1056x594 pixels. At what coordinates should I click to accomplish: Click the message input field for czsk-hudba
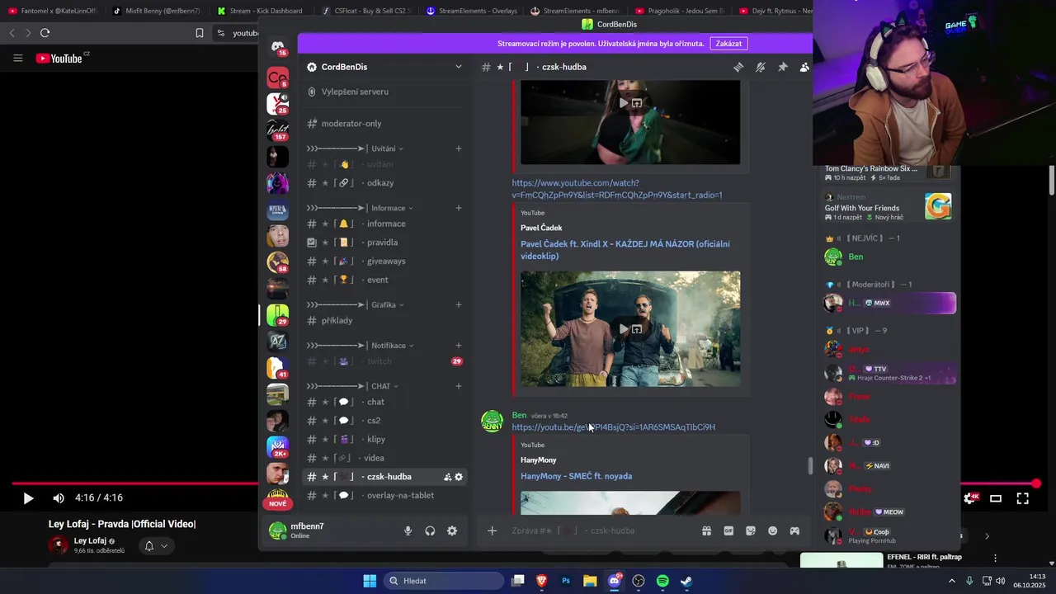[601, 530]
